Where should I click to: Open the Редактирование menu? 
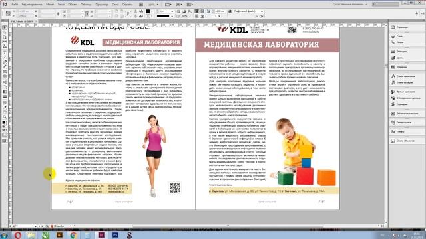pyautogui.click(x=32, y=5)
